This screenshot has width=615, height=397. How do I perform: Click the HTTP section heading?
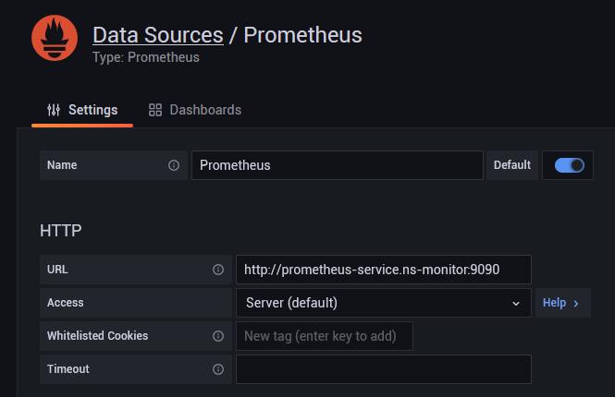pos(61,231)
